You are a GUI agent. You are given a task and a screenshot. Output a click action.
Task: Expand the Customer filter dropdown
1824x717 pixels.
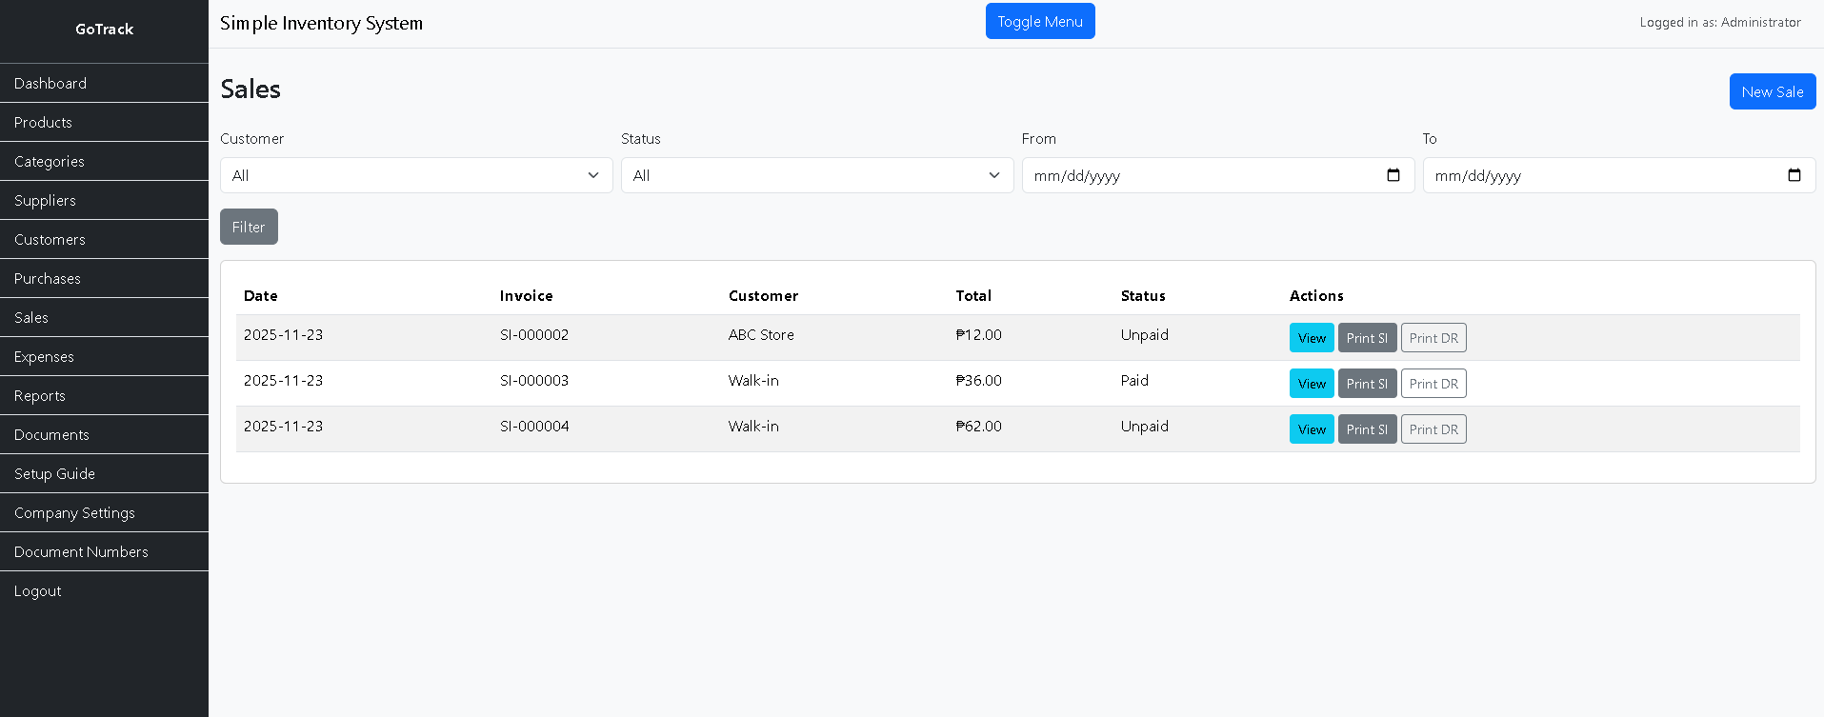[x=416, y=175]
